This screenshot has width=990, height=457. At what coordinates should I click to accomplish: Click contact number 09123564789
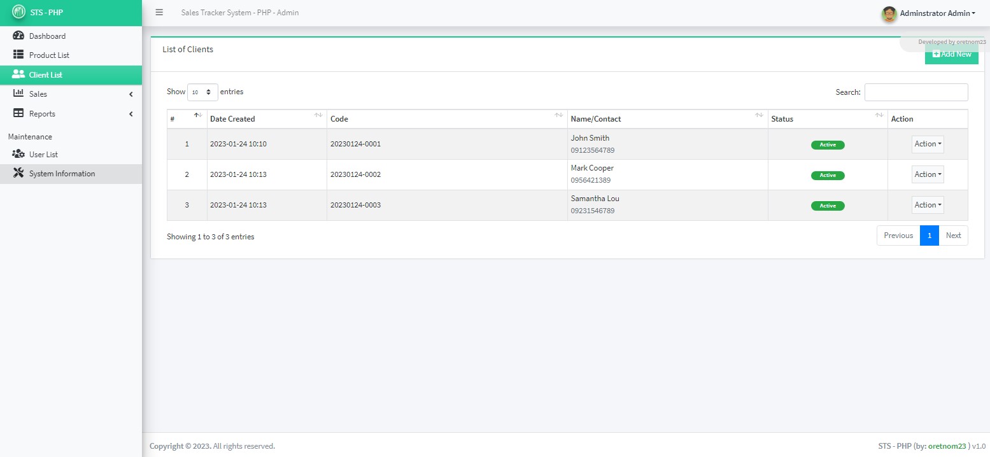pos(593,150)
